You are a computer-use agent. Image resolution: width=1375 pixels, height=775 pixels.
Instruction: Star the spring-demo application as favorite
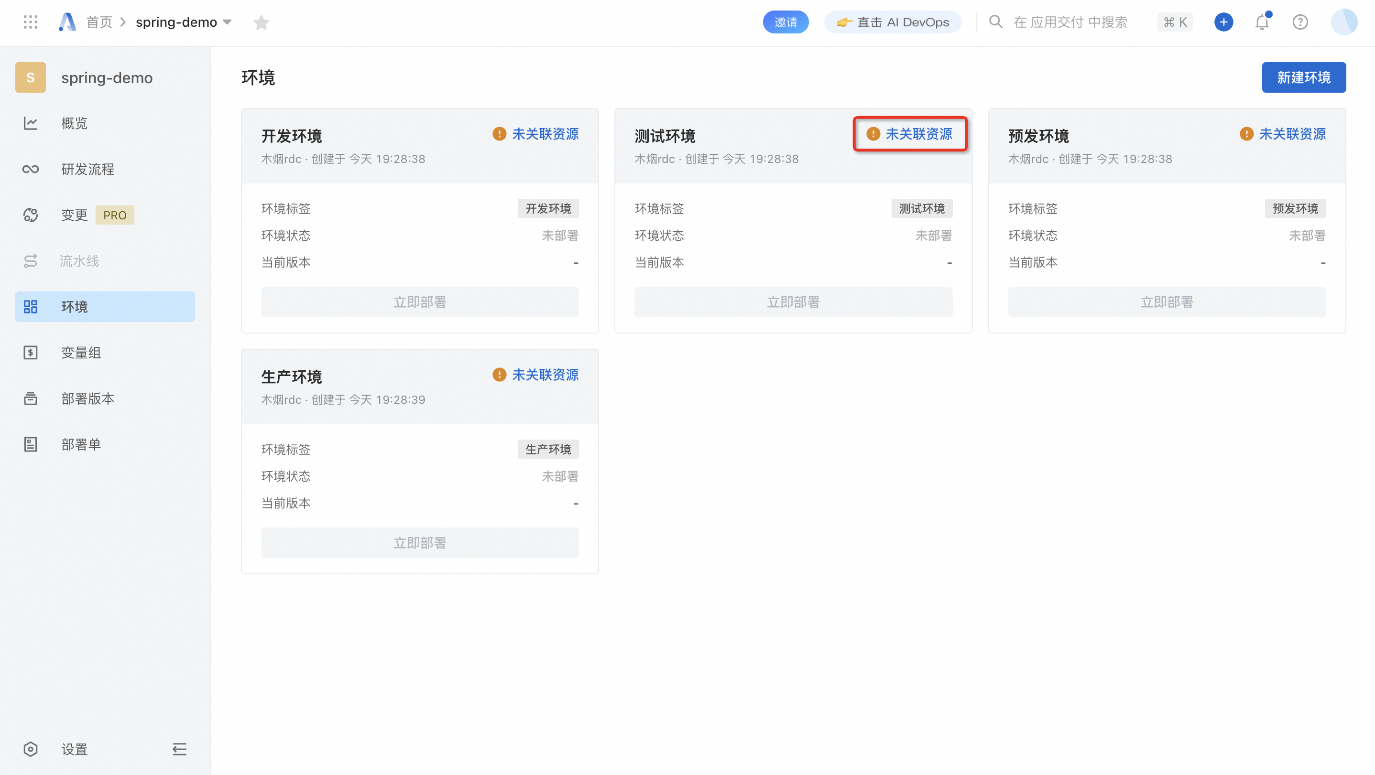(261, 22)
